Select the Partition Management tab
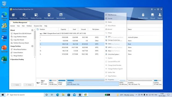172x97 pixels. [x=20, y=22]
